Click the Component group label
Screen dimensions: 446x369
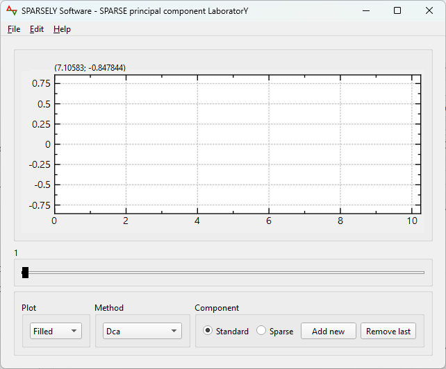tap(217, 308)
